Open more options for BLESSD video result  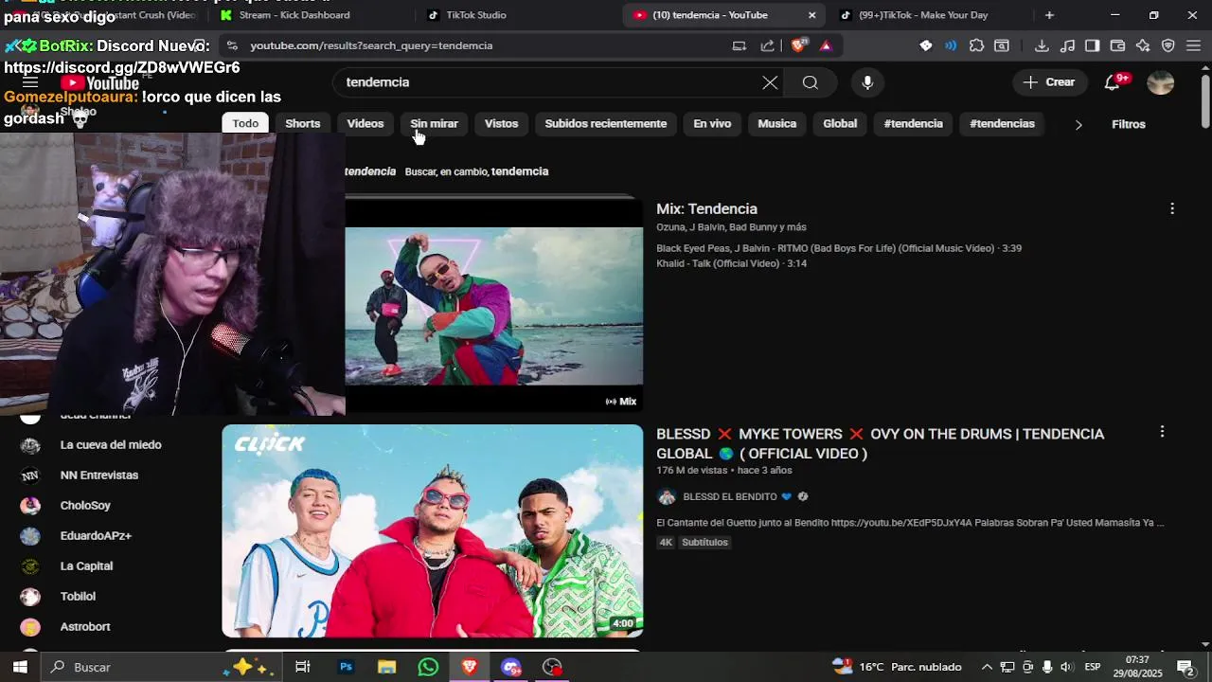(x=1162, y=432)
